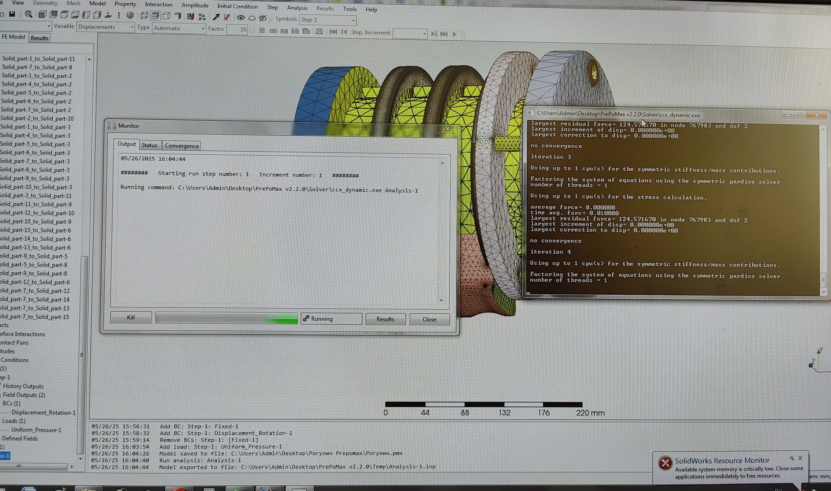Viewport: 831px width, 491px height.
Task: Click the green Monitor progress bar
Action: pos(226,318)
